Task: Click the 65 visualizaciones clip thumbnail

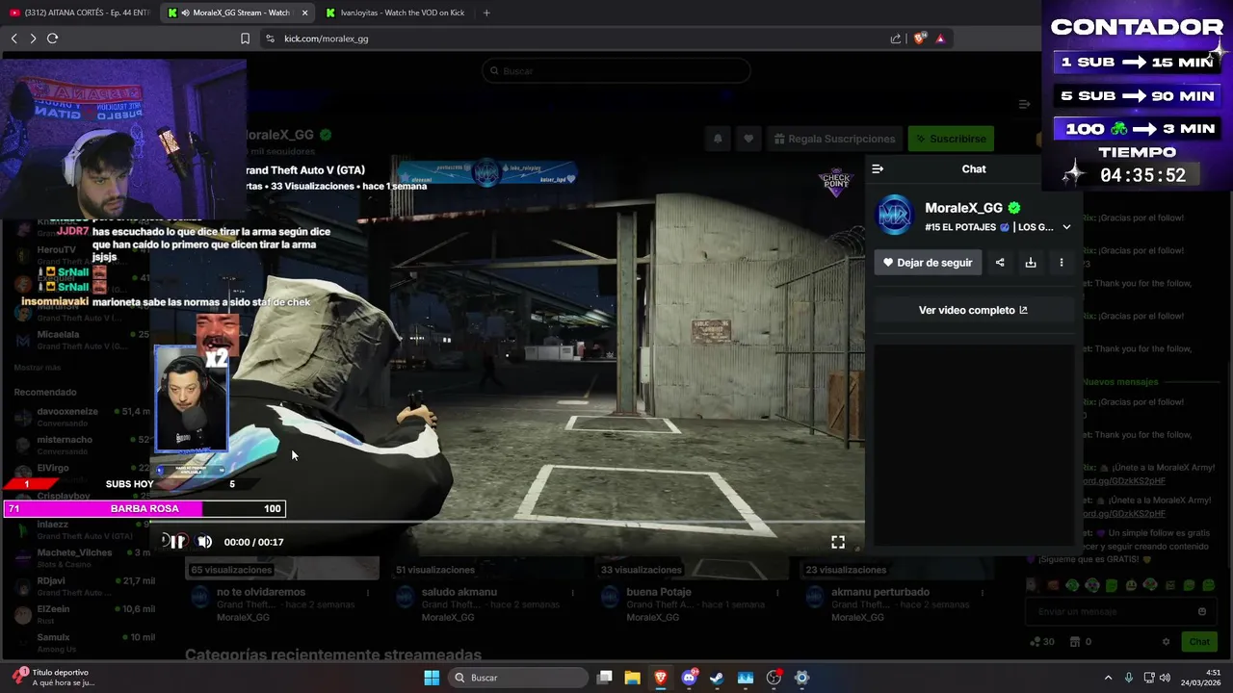Action: pos(281,568)
